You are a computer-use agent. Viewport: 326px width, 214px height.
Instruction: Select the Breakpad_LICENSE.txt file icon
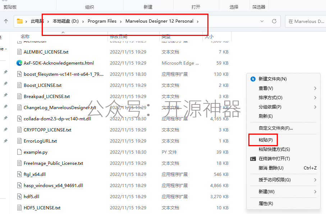click(x=19, y=96)
